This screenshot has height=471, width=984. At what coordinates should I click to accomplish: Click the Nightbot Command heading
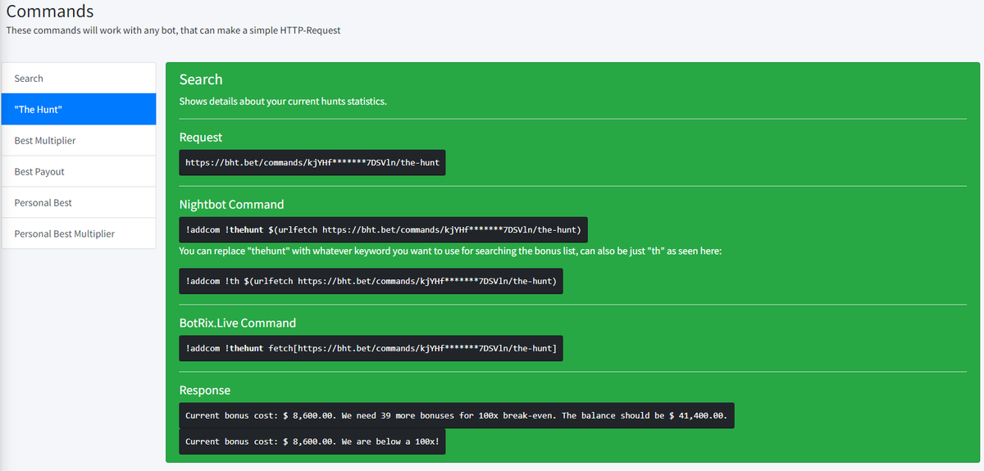232,204
